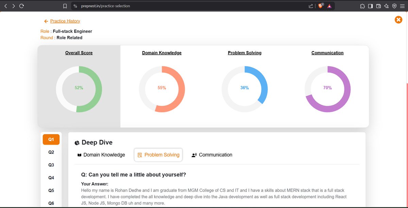This screenshot has width=408, height=208.
Task: Open site information icon in address bar
Action: [x=75, y=6]
